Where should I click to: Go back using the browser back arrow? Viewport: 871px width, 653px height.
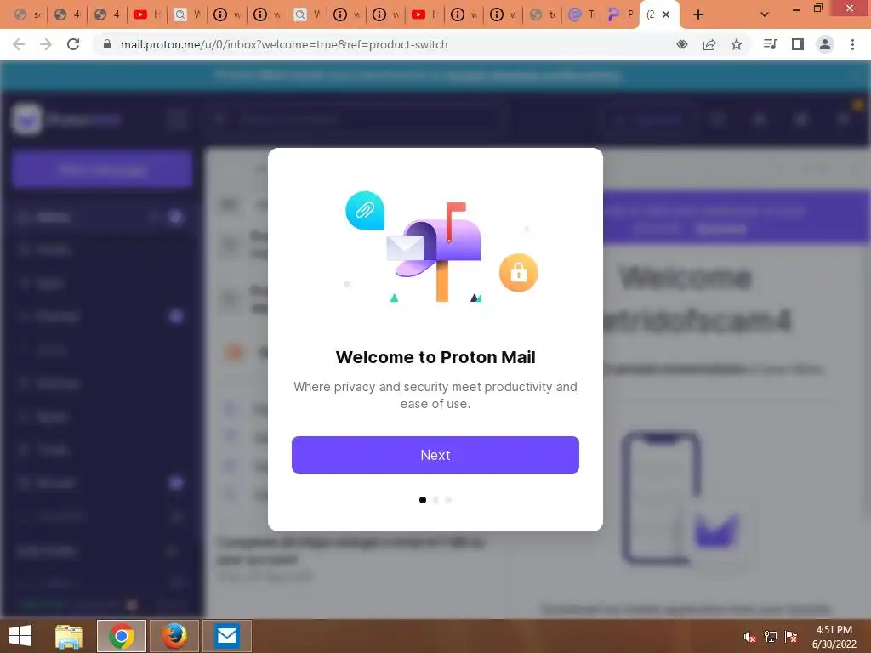click(19, 44)
